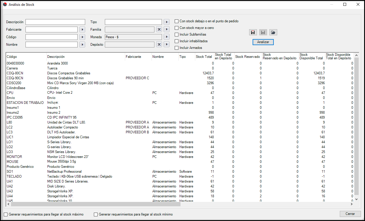Screen dimensions: 365x221
Task: Click the Tipo text field
Action: pos(133,22)
